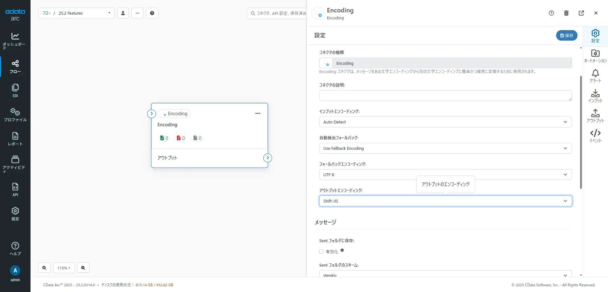Expand the Input Encoding Auto-Detect dropdown

(445, 122)
